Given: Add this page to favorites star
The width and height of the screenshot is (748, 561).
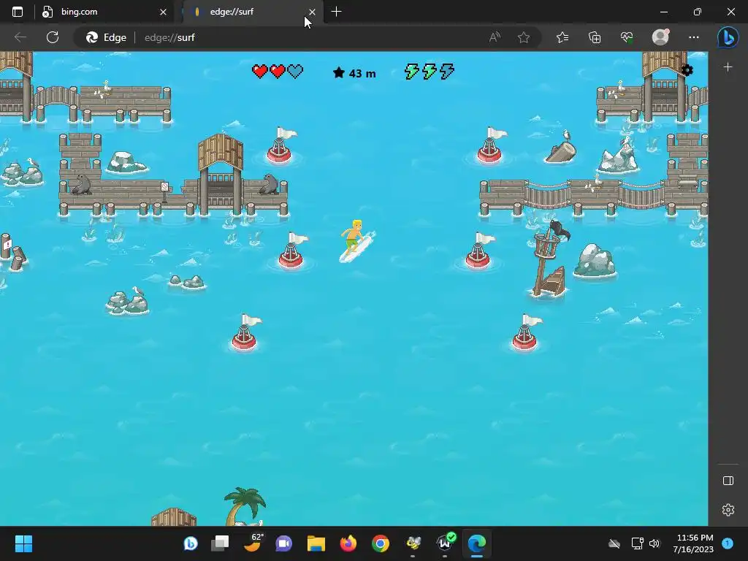Looking at the screenshot, I should tap(524, 37).
